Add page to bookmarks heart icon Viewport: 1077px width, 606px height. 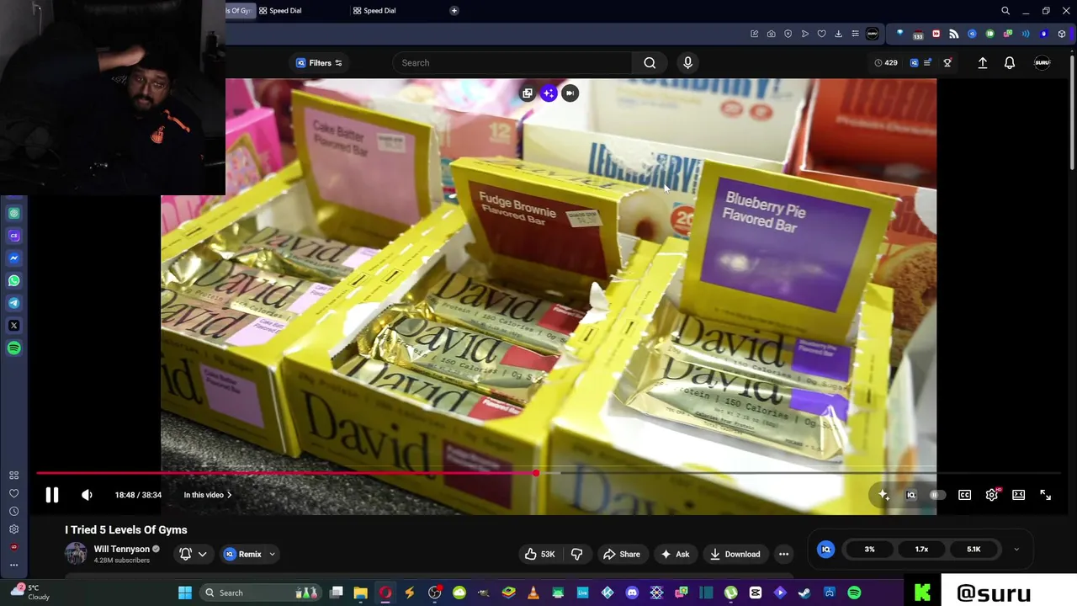pos(821,34)
